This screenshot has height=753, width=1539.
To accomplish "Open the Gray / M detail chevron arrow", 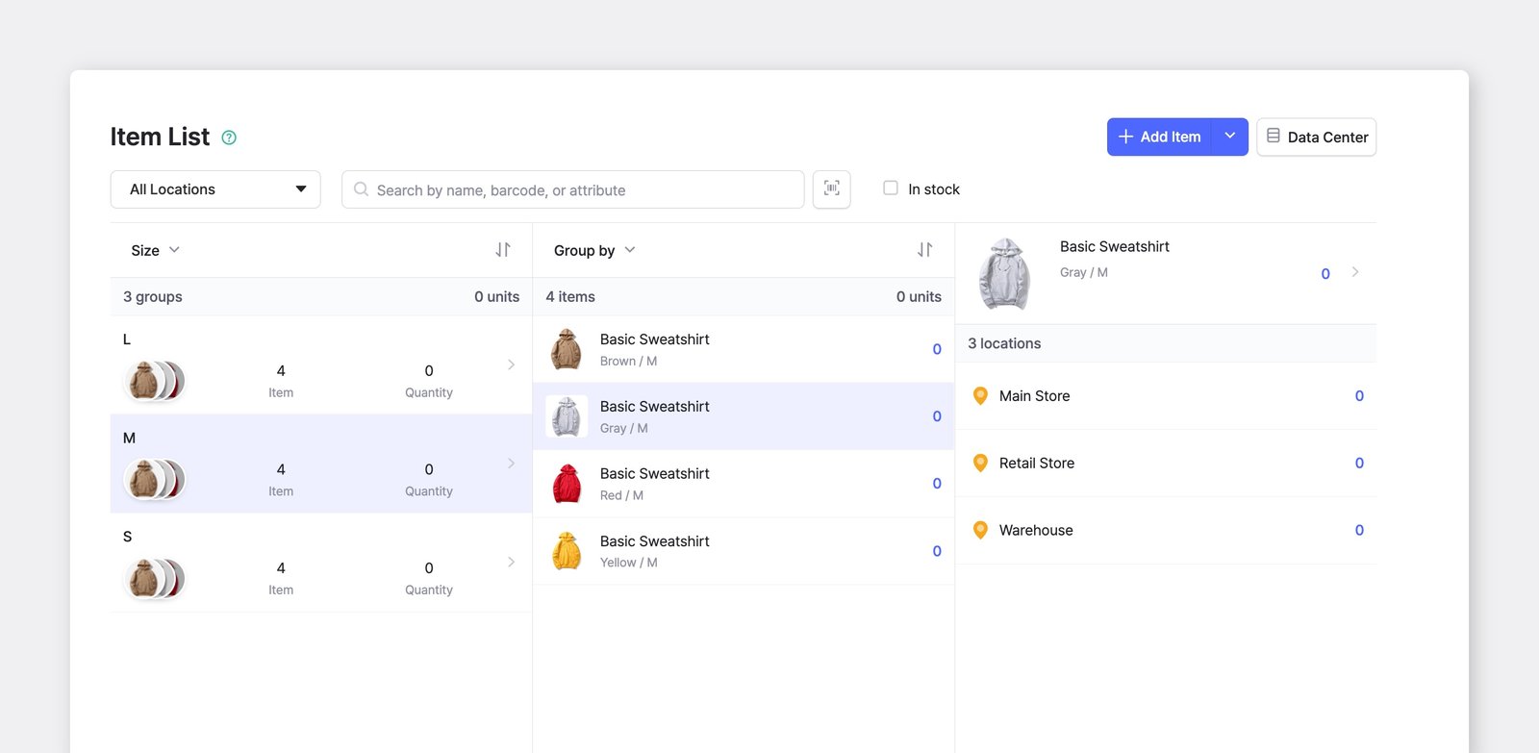I will coord(1355,272).
